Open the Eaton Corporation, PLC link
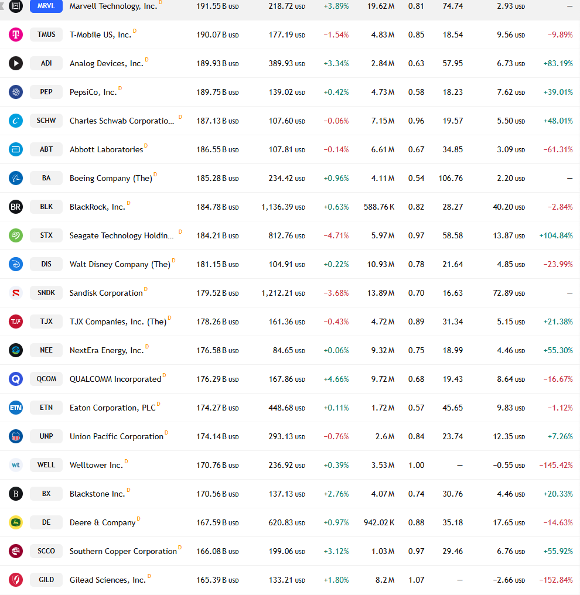This screenshot has width=580, height=595. pyautogui.click(x=112, y=408)
